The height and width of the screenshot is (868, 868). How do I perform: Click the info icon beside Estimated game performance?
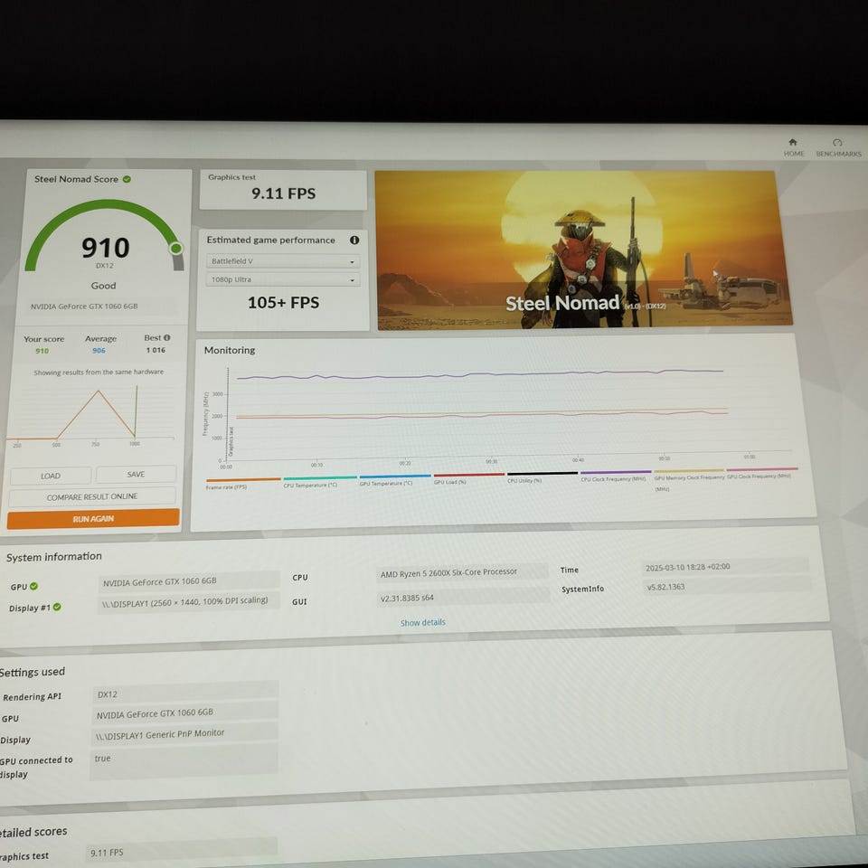coord(354,241)
